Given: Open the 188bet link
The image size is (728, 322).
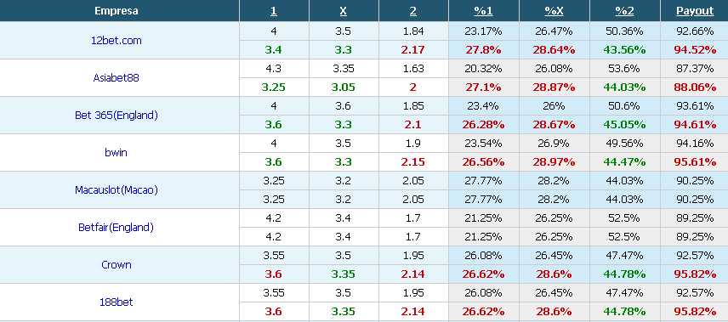Looking at the screenshot, I should click(x=116, y=302).
